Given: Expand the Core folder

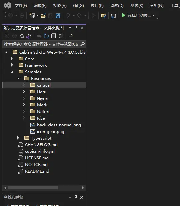Looking at the screenshot, I should click(x=12, y=58).
